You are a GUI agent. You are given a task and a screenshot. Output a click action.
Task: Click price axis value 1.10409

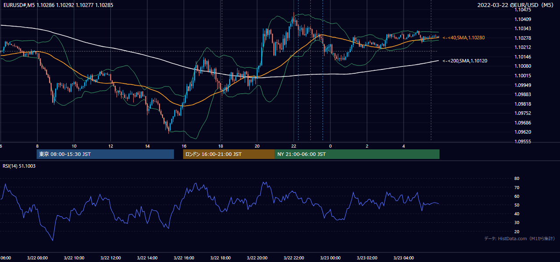pos(522,19)
